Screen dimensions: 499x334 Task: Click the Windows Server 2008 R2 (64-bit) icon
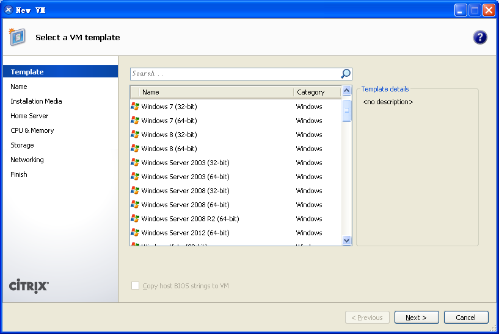135,218
